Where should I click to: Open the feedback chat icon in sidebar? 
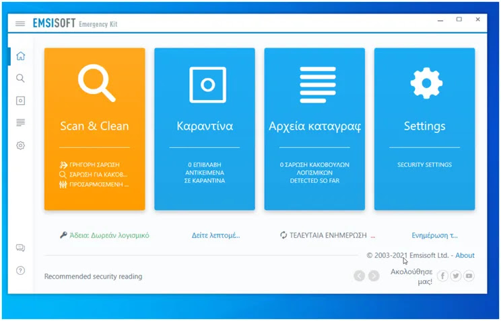coord(20,248)
